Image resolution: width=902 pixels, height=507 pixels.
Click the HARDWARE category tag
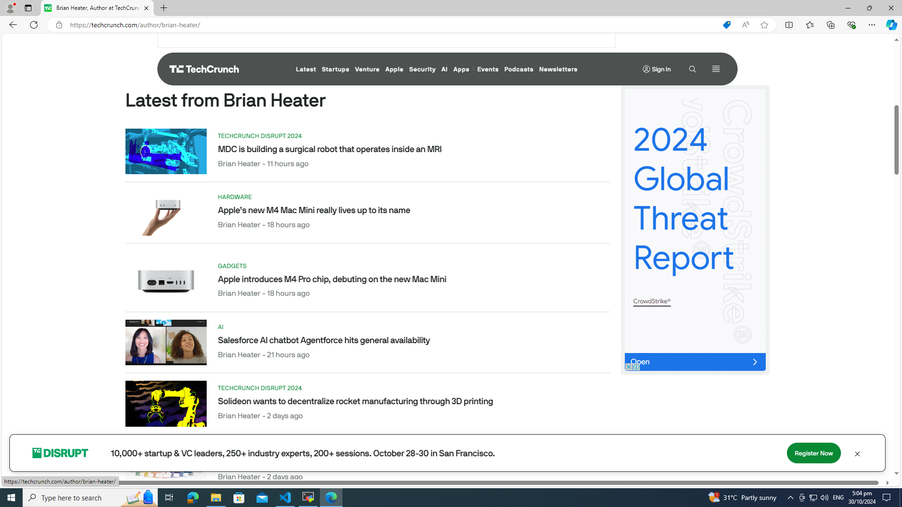pos(234,197)
